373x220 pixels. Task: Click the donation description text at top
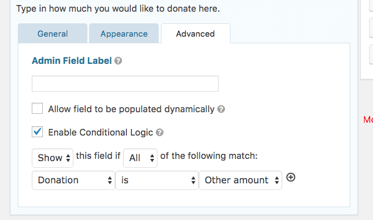click(118, 9)
